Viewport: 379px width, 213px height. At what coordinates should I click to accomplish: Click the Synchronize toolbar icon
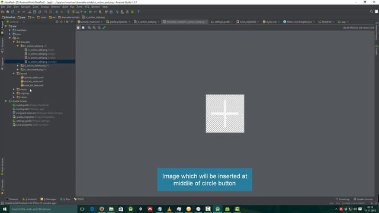12,12
